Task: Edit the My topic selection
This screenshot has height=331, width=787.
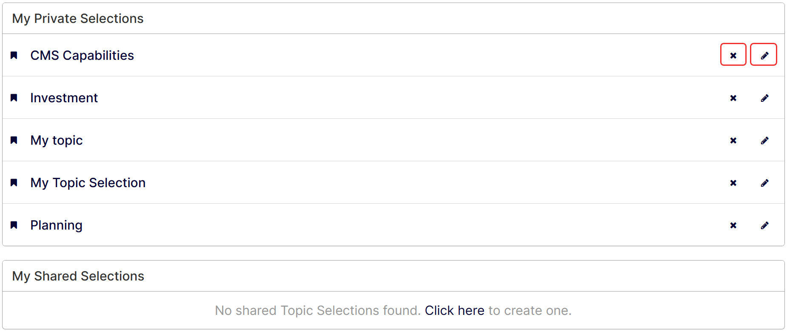Action: click(x=764, y=140)
